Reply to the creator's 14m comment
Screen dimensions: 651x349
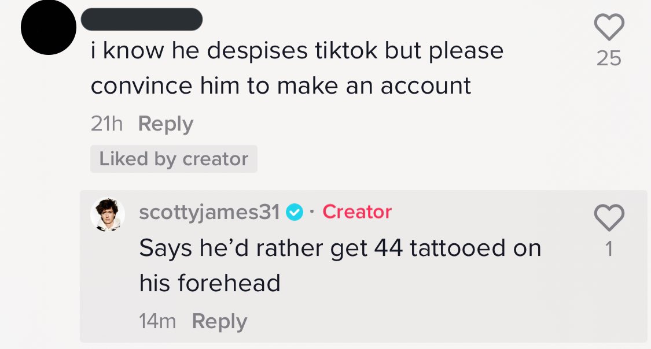coord(219,321)
